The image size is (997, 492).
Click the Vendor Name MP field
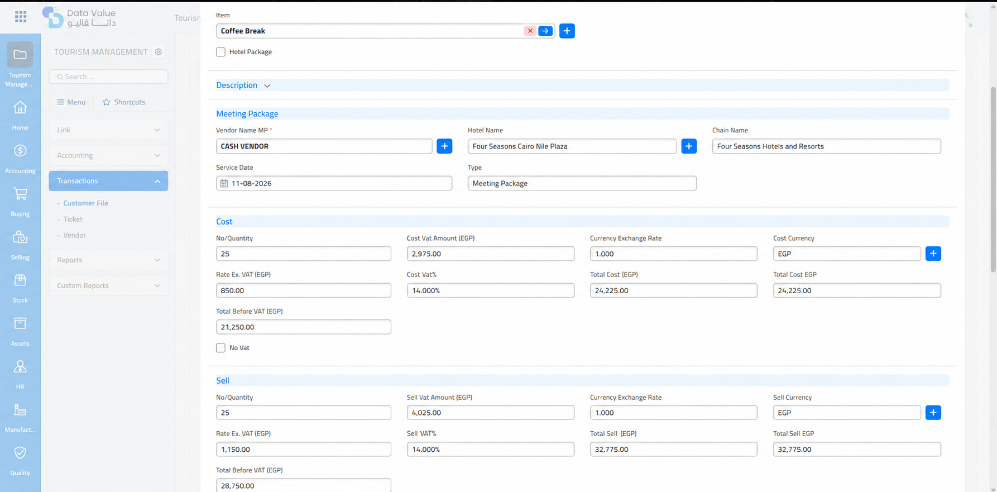[324, 146]
